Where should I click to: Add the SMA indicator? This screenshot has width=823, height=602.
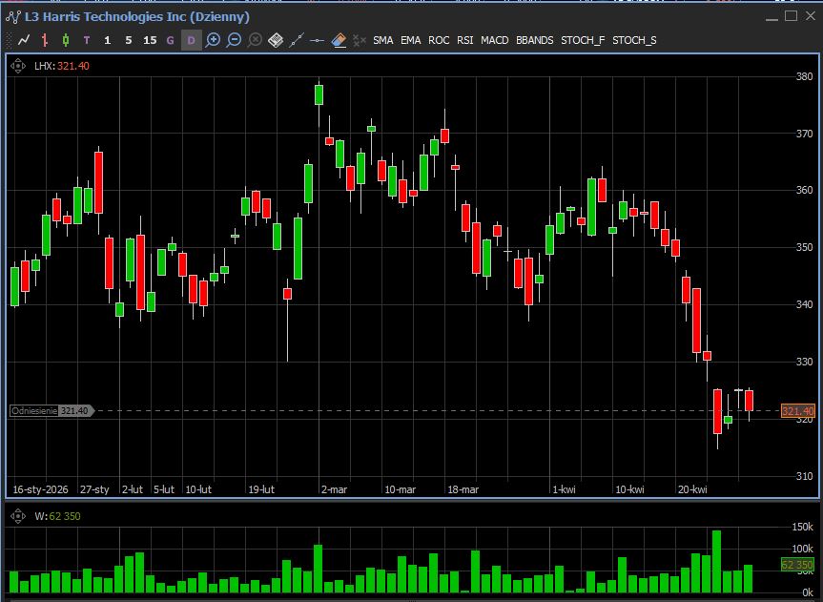pyautogui.click(x=382, y=40)
